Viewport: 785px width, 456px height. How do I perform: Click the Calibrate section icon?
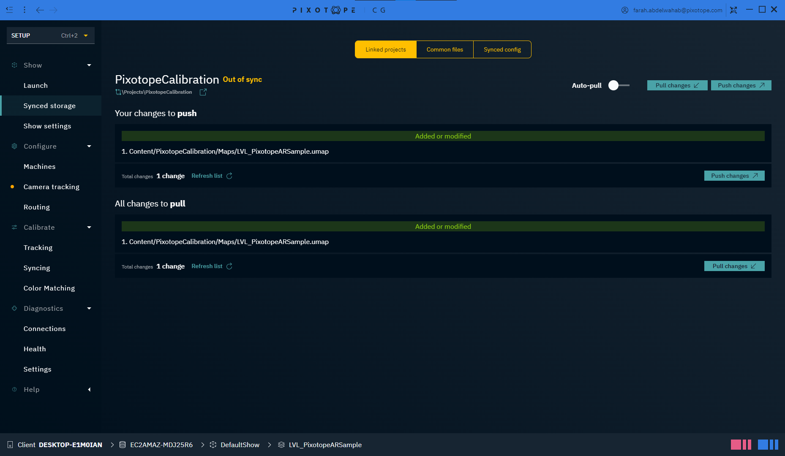(14, 227)
